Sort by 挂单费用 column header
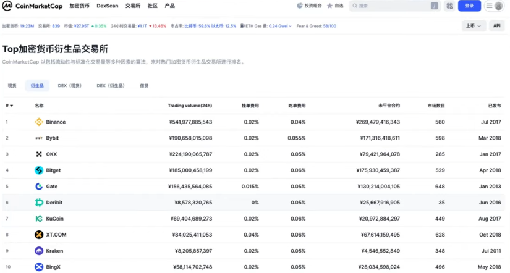This screenshot has height=273, width=510. (x=250, y=106)
